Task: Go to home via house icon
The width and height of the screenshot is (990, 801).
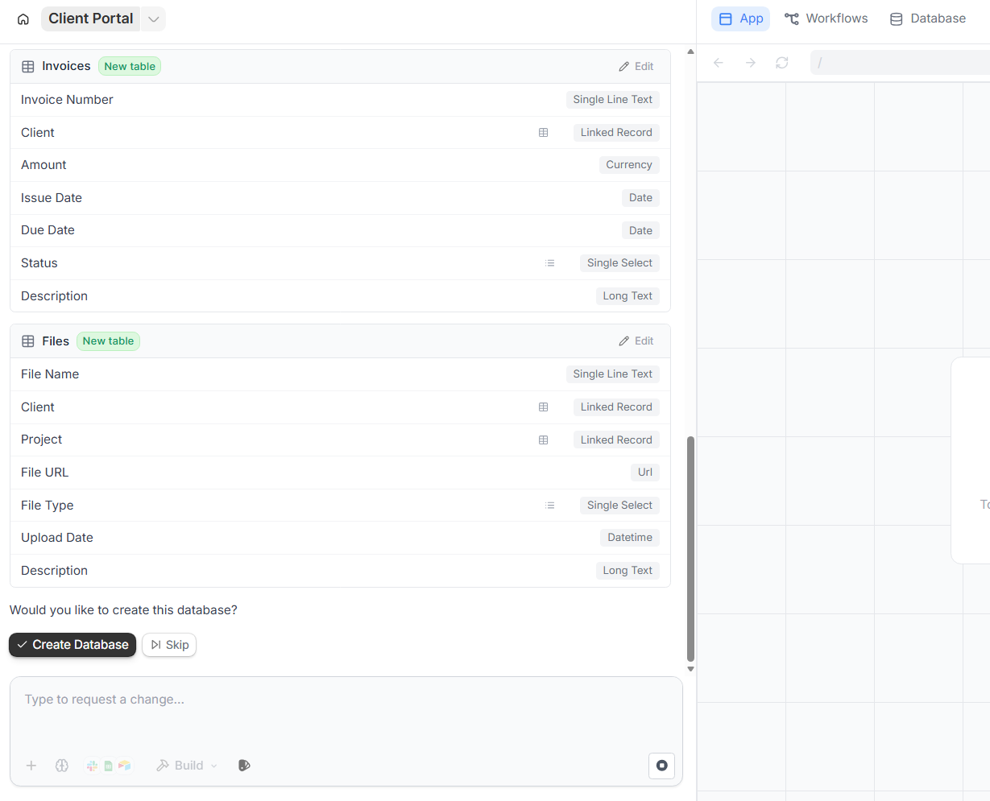Action: point(23,19)
